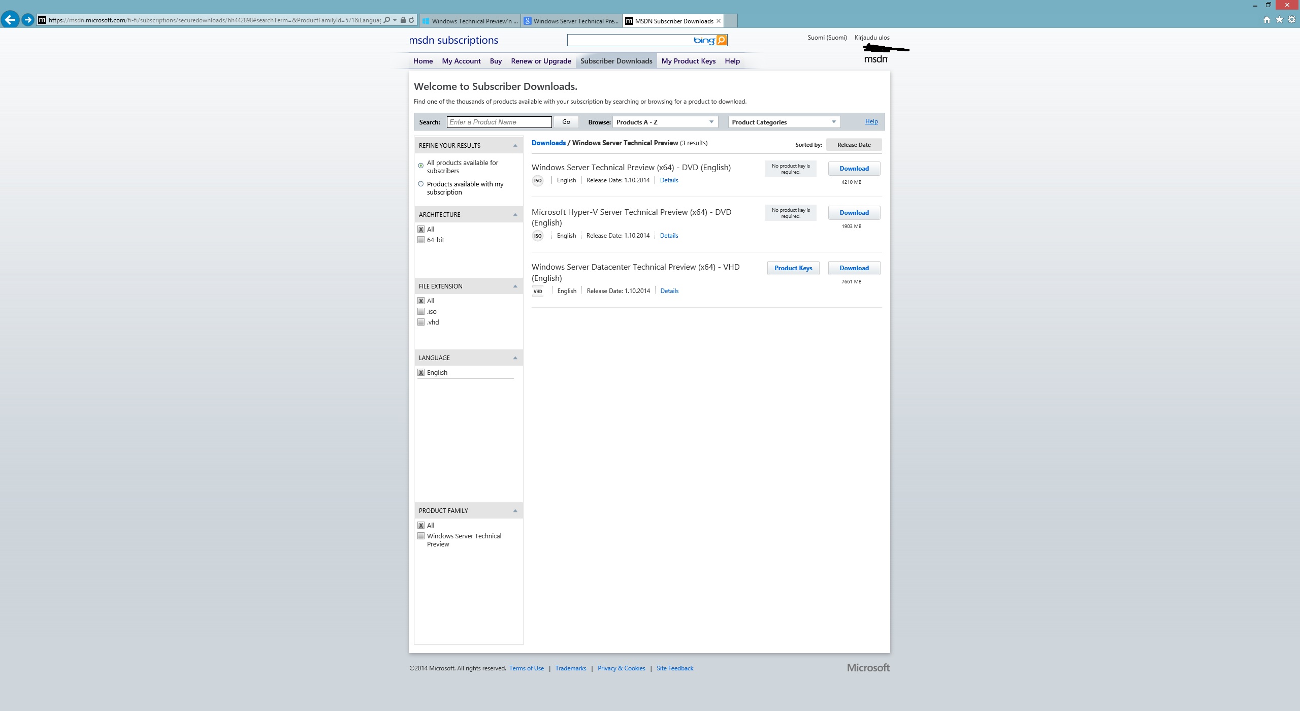
Task: Click the padlock security icon in address bar
Action: [x=403, y=20]
